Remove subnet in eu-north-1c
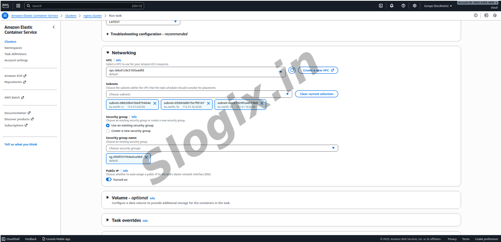 click(155, 103)
